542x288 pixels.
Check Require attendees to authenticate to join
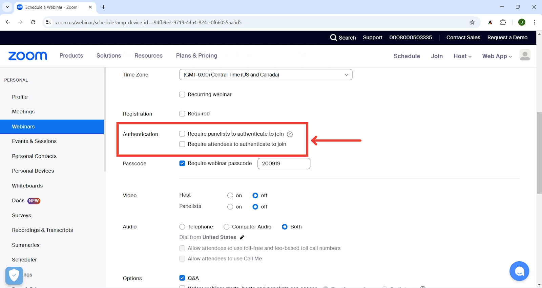point(182,144)
